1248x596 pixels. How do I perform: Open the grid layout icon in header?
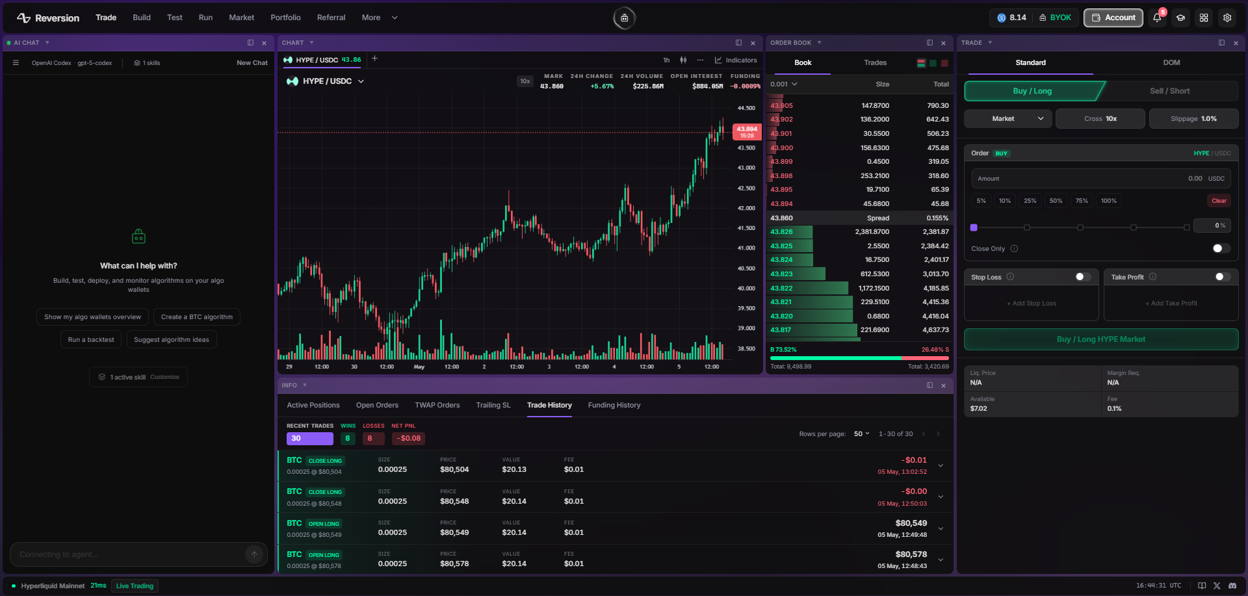tap(1204, 18)
